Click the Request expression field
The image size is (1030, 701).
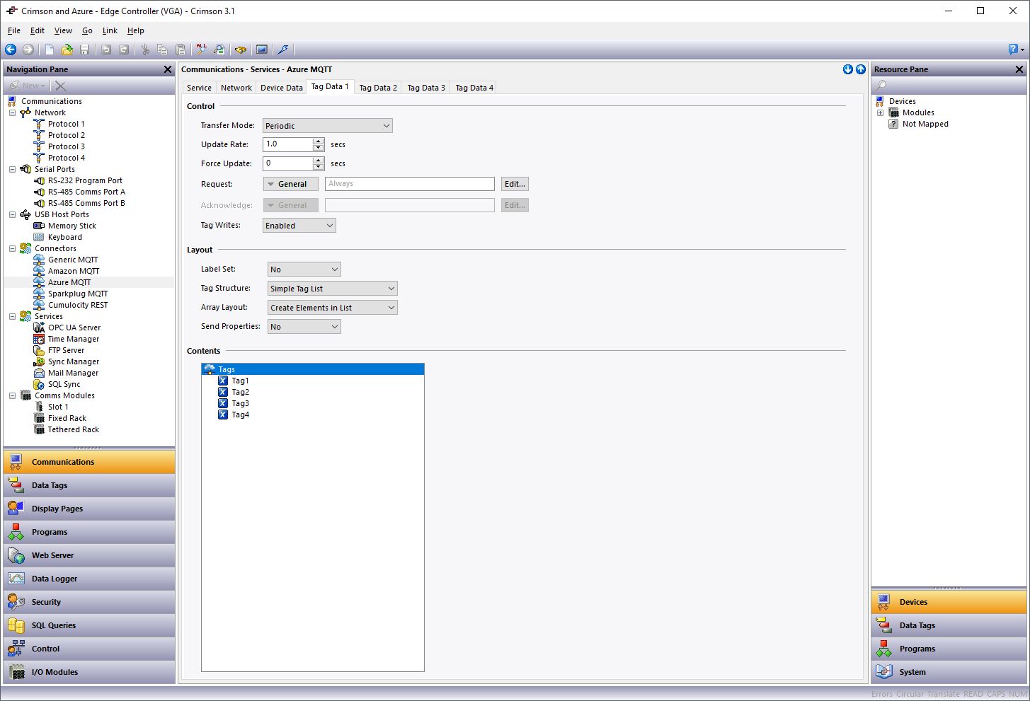point(410,184)
